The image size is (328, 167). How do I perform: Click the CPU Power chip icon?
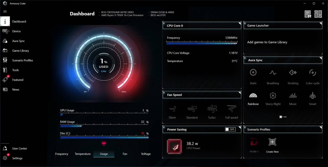point(174,146)
